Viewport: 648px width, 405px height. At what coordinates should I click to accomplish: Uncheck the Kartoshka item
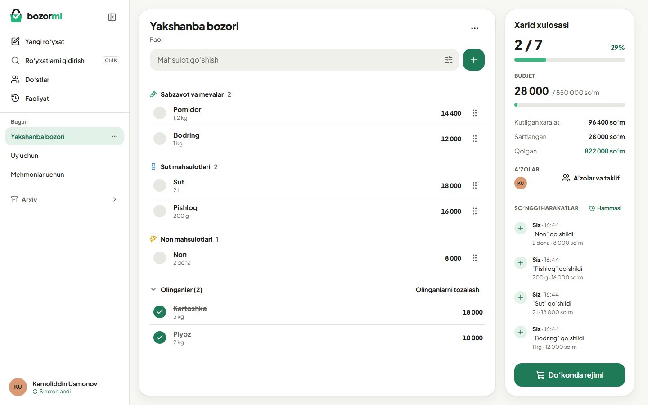pyautogui.click(x=160, y=312)
